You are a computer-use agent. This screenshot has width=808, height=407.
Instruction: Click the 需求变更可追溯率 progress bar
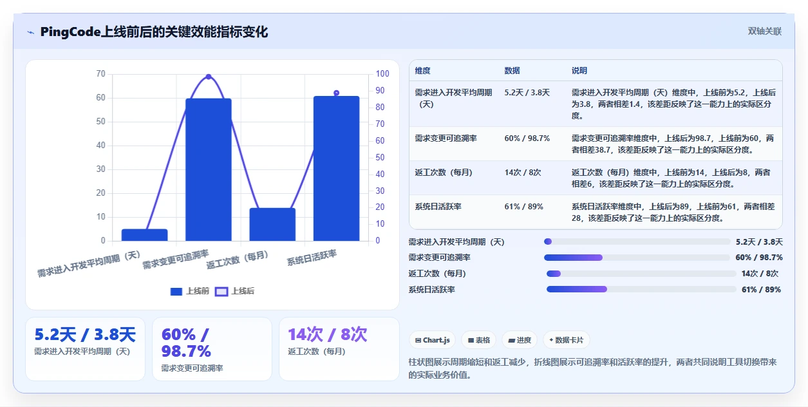tap(637, 258)
